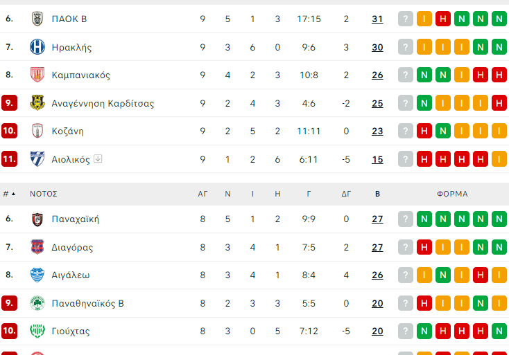Open the Αιγάλεω team link
Screen dimensions: 509x355
70,275
